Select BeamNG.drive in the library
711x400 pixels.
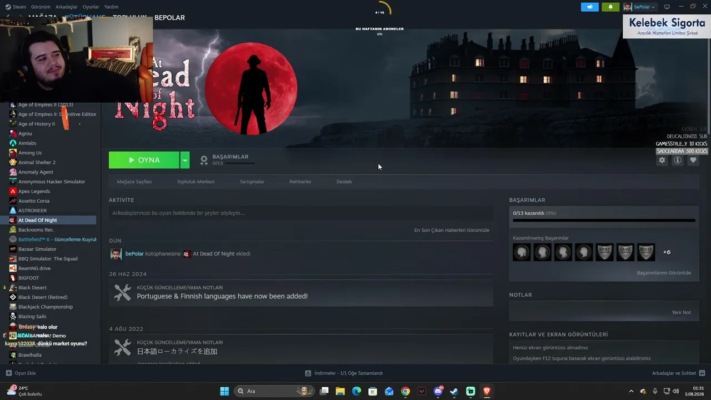coord(34,268)
